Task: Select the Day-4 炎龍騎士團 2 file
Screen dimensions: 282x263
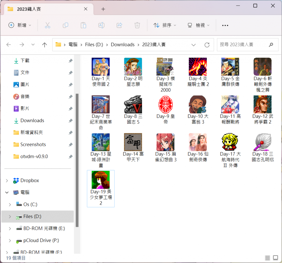Action: pyautogui.click(x=198, y=72)
